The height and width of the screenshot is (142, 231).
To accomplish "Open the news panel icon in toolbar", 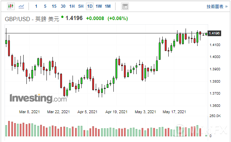I will click(x=125, y=6).
